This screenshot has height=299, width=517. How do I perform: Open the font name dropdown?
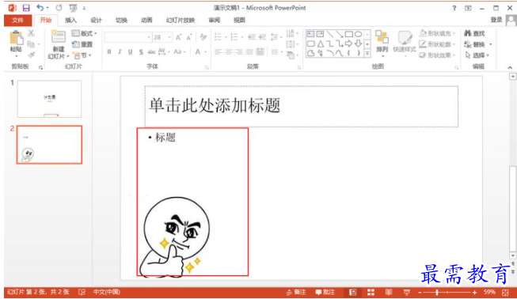(149, 37)
